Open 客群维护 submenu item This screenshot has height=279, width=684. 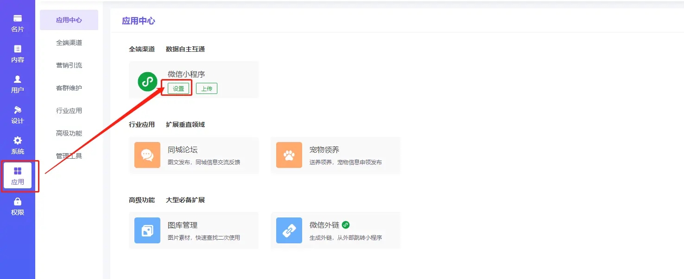(x=69, y=88)
